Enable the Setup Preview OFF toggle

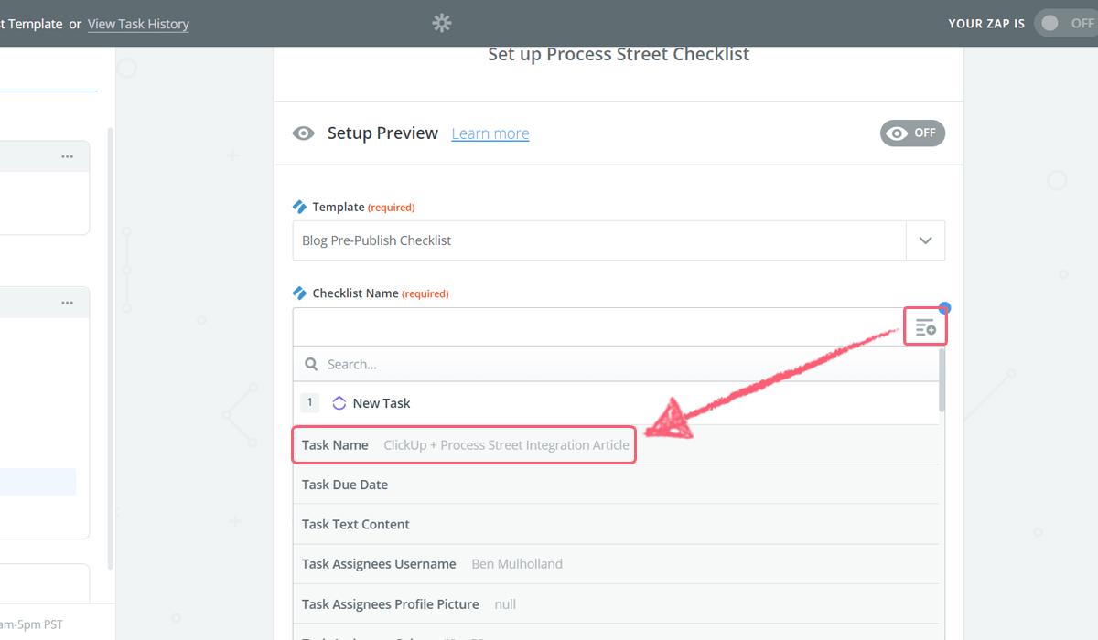pyautogui.click(x=912, y=133)
